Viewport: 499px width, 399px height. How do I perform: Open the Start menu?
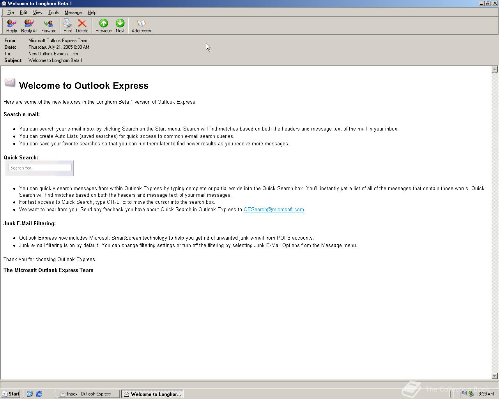11,394
